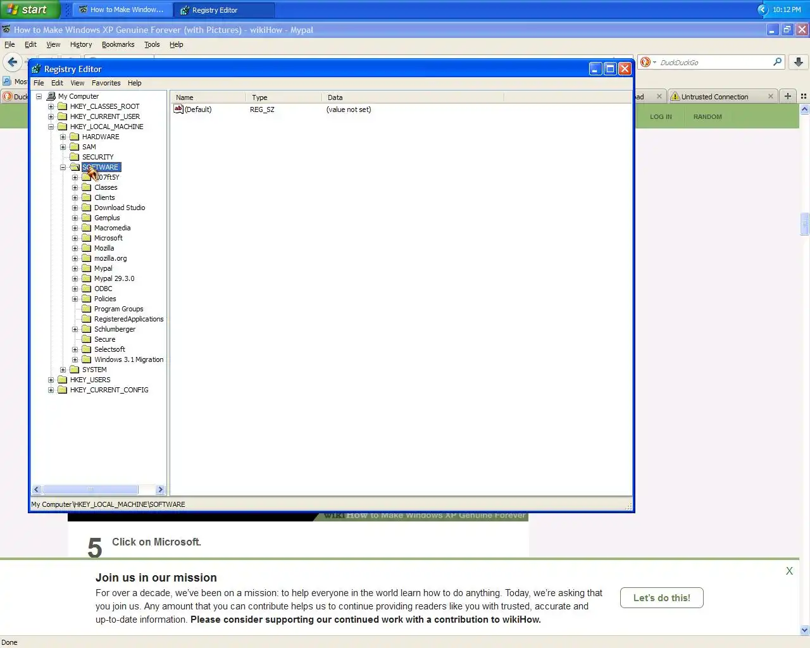Expand the HKEY_USERS tree node
Viewport: 810px width, 648px height.
[51, 380]
